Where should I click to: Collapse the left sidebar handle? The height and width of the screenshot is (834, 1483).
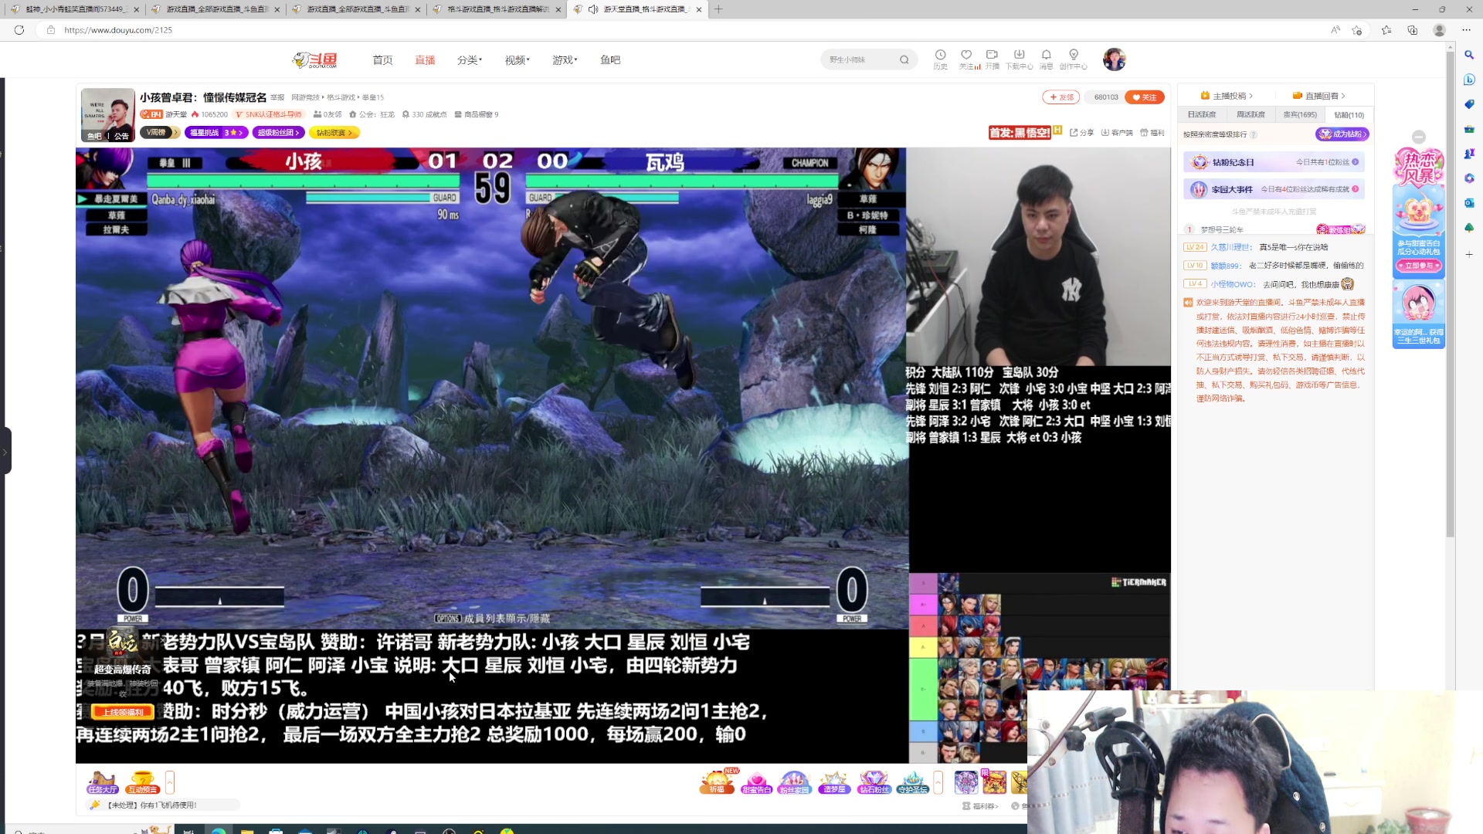pos(5,450)
